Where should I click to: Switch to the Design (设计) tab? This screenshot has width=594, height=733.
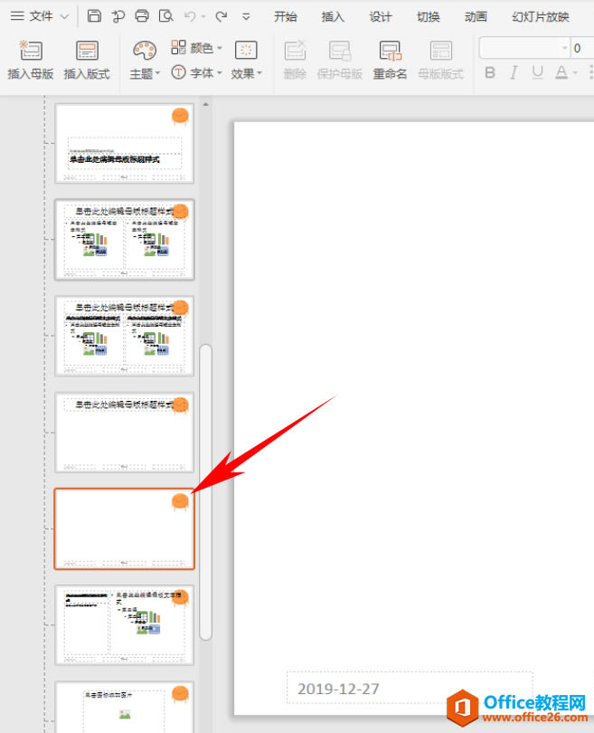380,17
